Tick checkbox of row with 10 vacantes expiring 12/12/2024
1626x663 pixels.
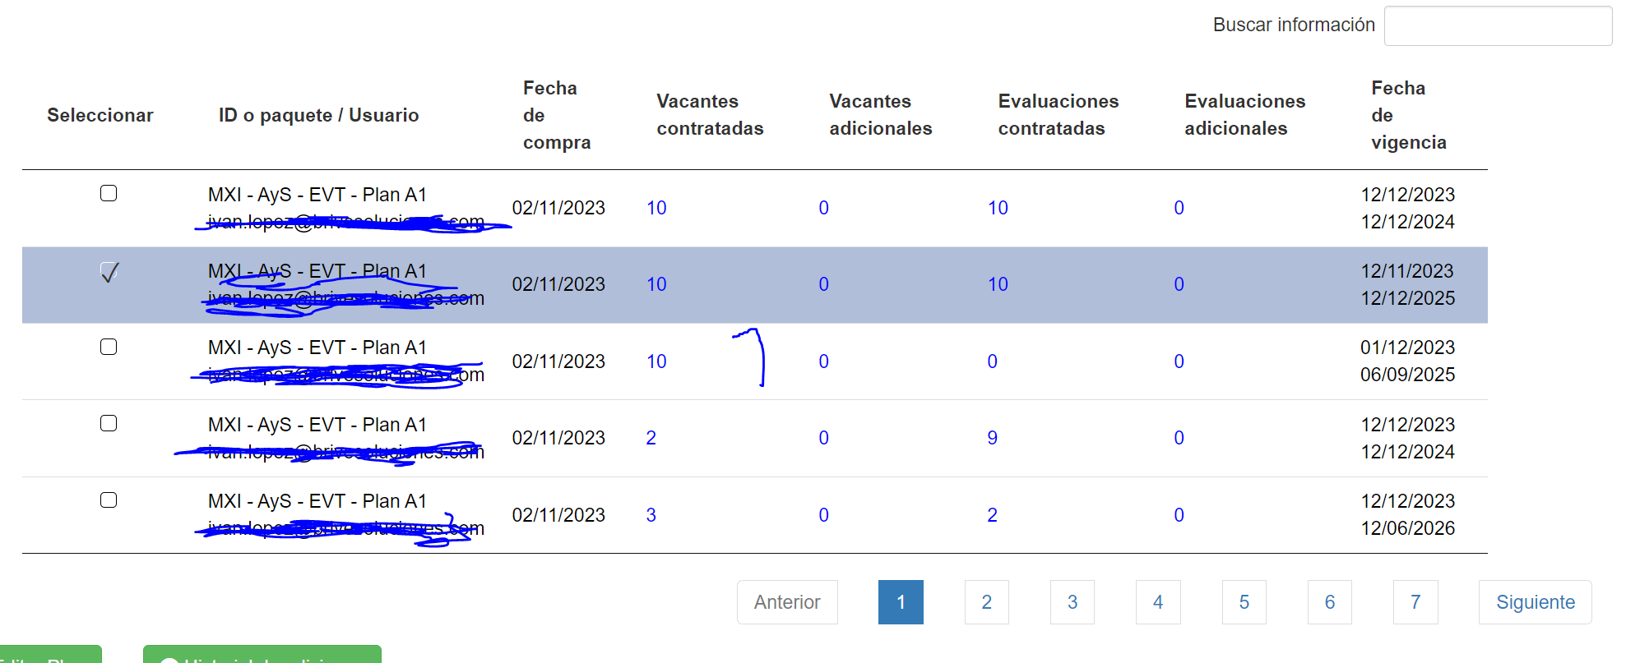click(x=109, y=193)
